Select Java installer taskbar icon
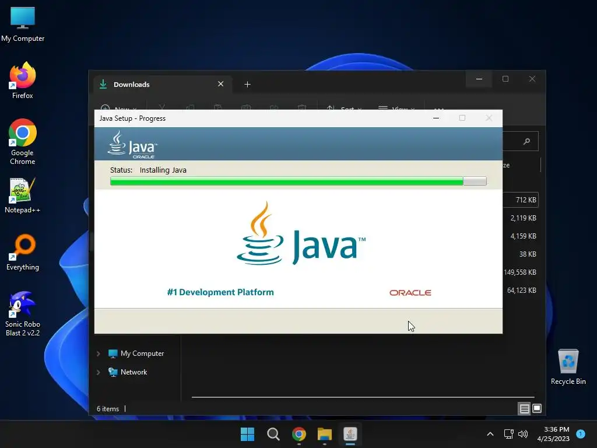597x448 pixels. click(350, 434)
